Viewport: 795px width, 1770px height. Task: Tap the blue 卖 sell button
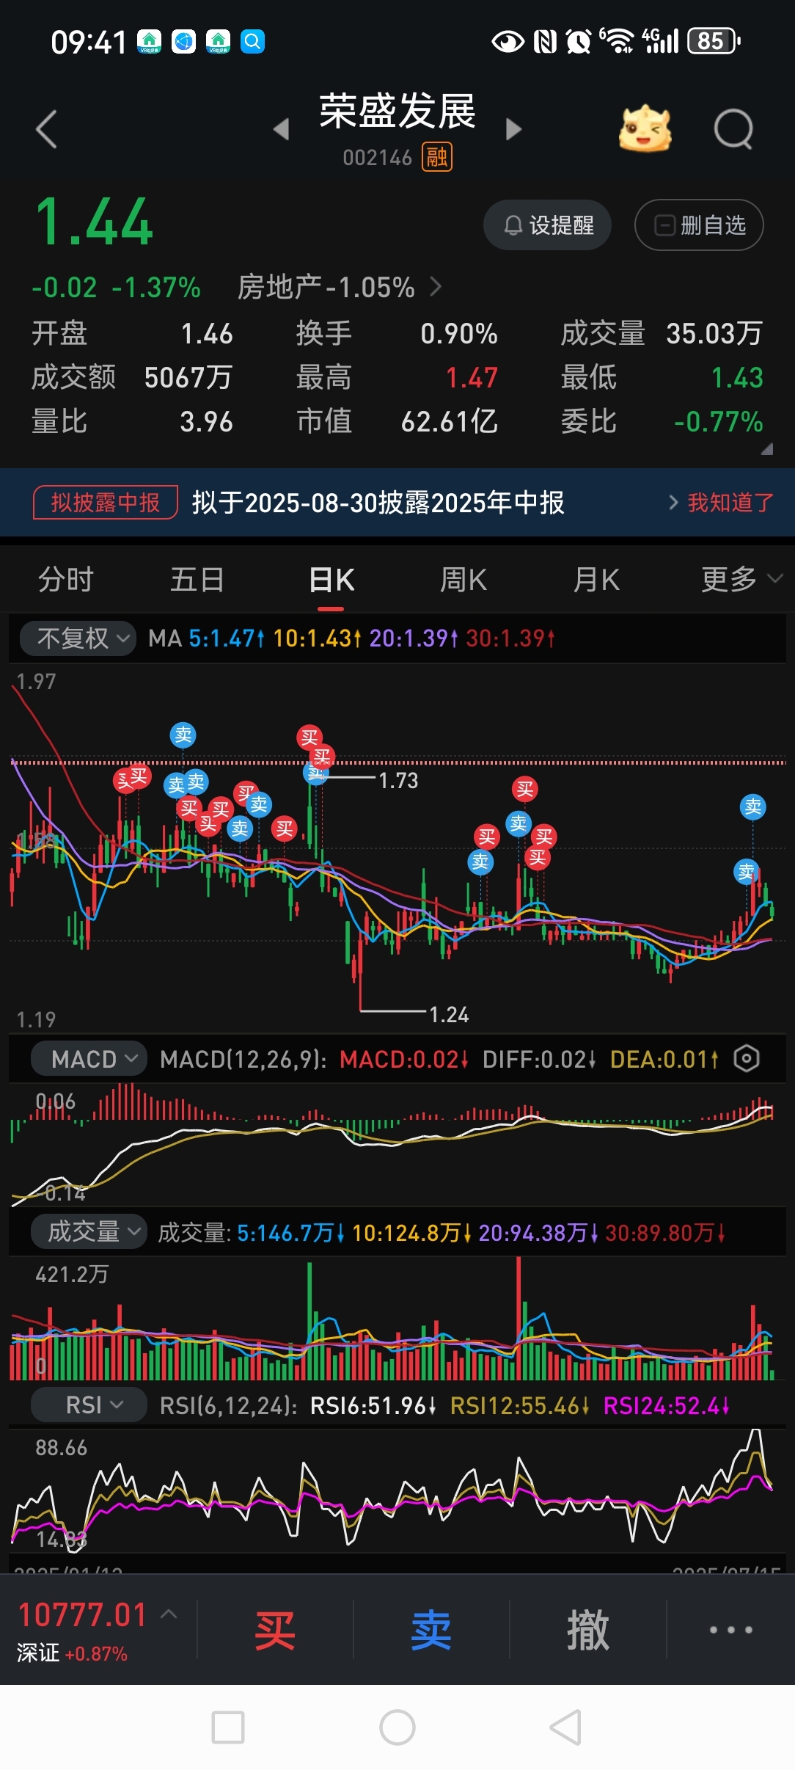(431, 1631)
